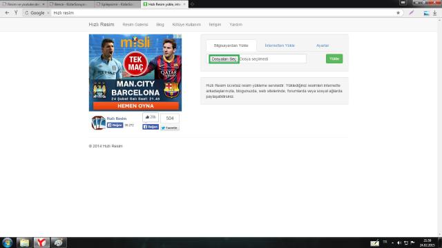The image size is (442, 248).
Task: Click the pen input icon in system tray
Action: click(374, 243)
